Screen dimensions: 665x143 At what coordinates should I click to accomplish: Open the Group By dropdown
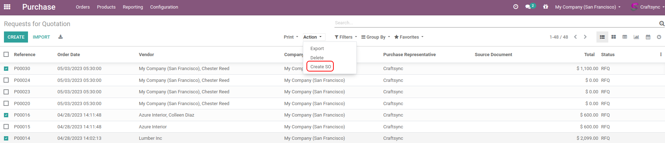(x=375, y=37)
